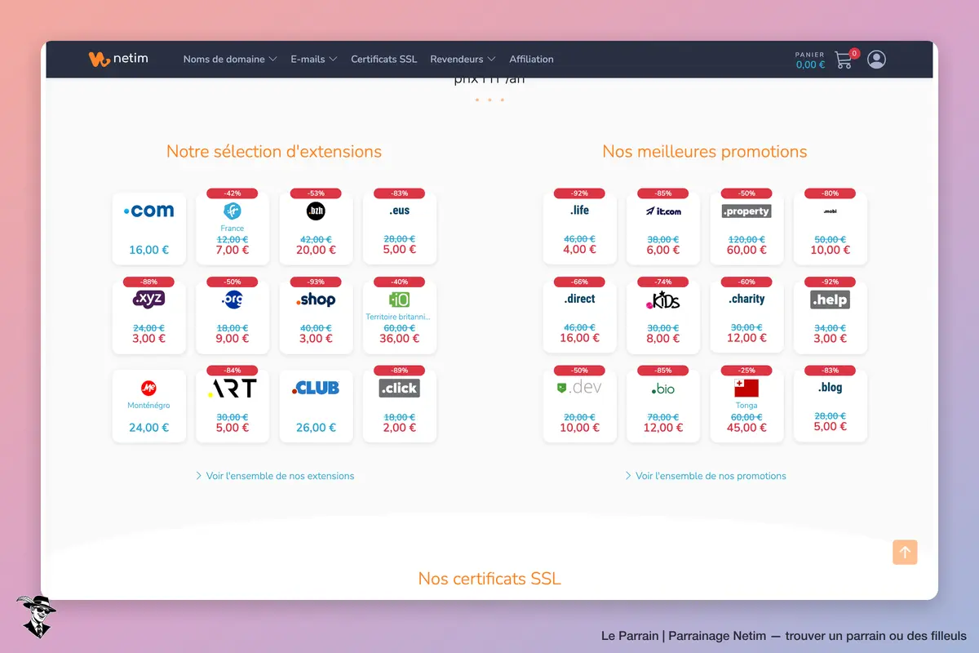Choose the .bio promotion logo

663,389
